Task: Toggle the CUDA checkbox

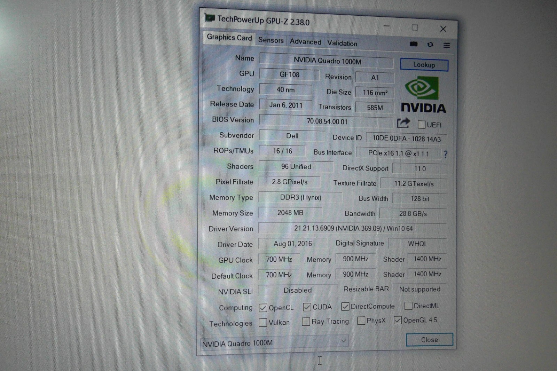Action: [307, 307]
